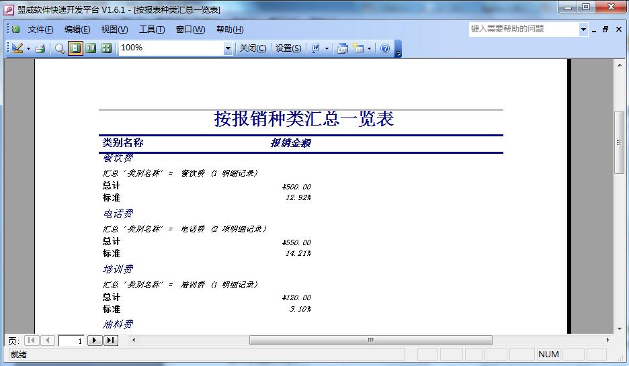
Task: Click the ¥120.00 total amount
Action: point(297,298)
